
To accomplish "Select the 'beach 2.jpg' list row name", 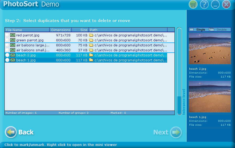I will [26, 55].
